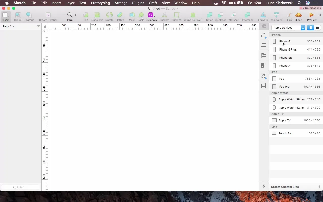Click the Craft lightning bolt icon
Screen dimensions: 323x202
click(x=264, y=186)
